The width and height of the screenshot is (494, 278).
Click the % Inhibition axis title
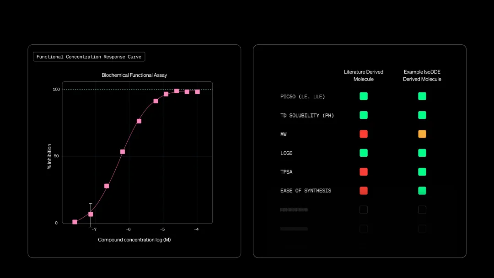(x=49, y=156)
